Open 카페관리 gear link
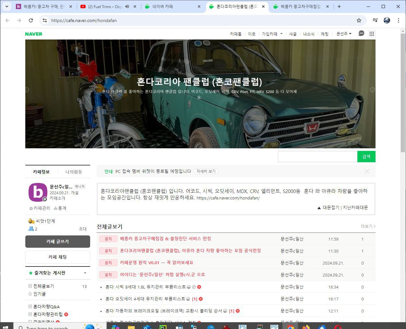This screenshot has width=406, height=329. click(x=40, y=208)
